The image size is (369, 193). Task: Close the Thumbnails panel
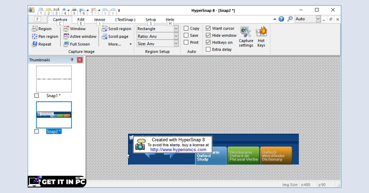click(x=80, y=60)
